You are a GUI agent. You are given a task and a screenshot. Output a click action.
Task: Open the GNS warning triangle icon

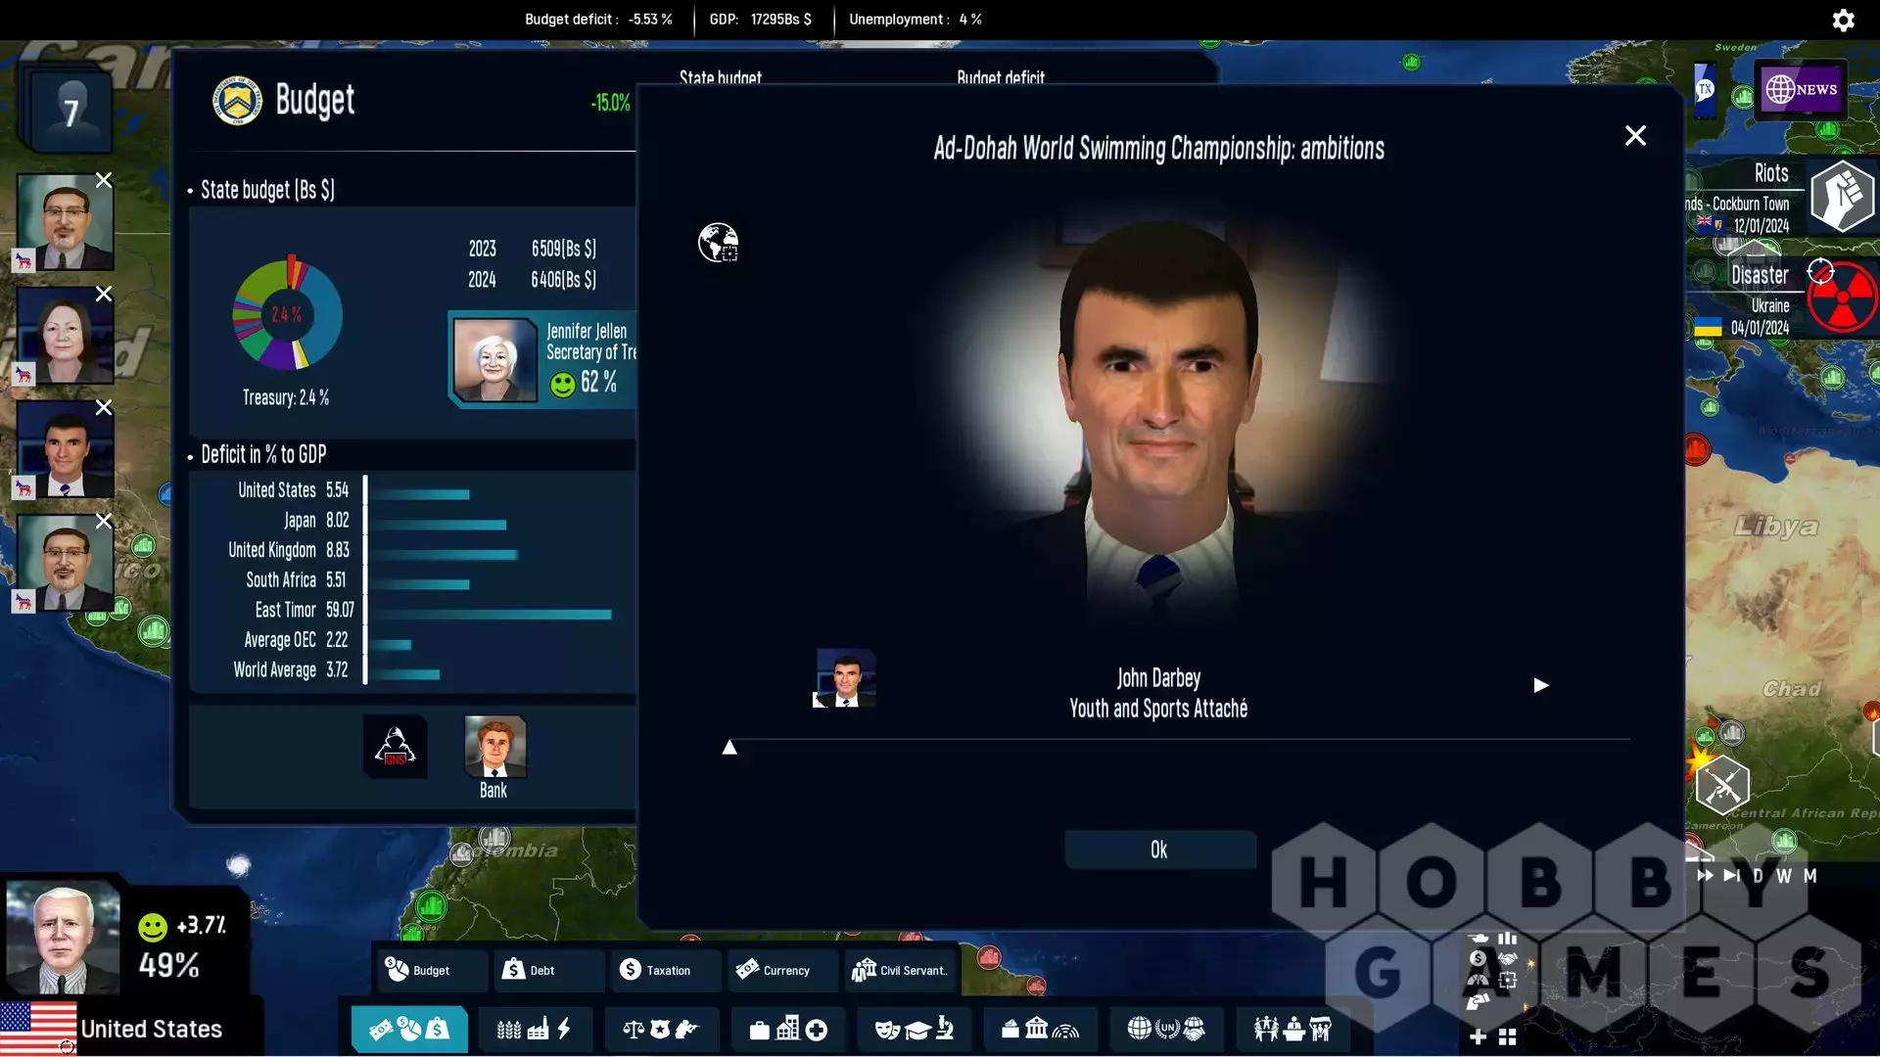395,747
